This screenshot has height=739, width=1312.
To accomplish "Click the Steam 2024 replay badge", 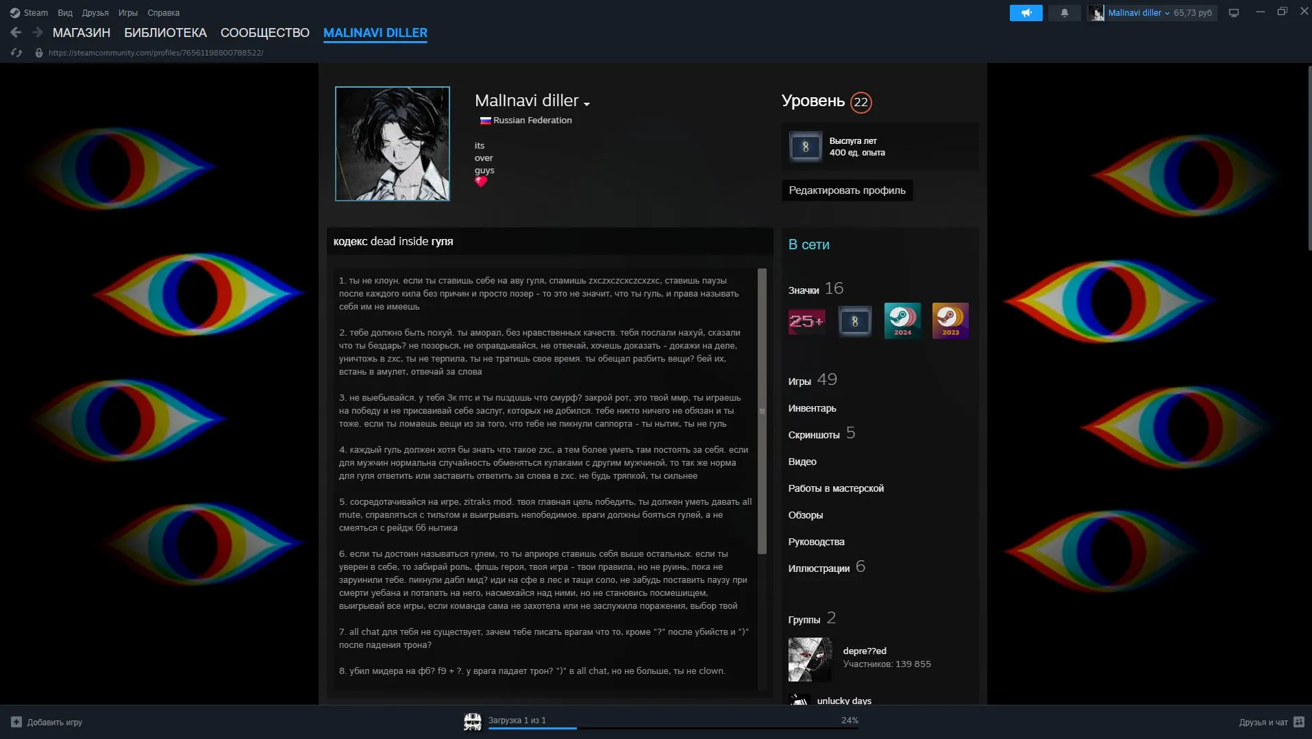I will tap(902, 321).
